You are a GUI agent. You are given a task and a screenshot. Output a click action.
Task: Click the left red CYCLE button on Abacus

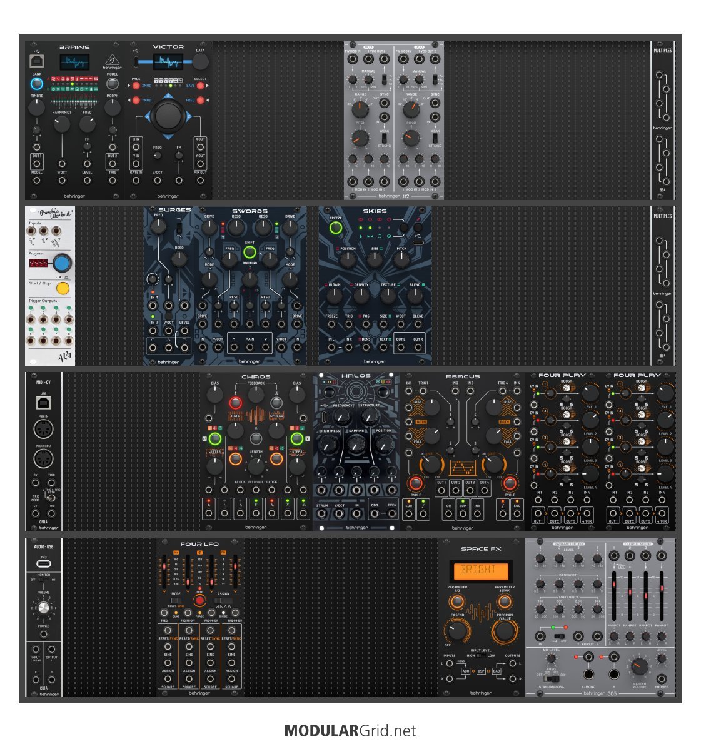[x=416, y=483]
